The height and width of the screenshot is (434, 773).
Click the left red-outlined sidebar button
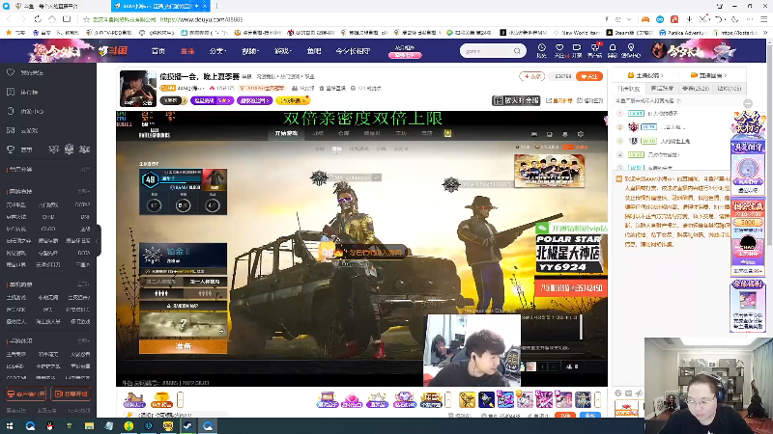click(x=26, y=393)
